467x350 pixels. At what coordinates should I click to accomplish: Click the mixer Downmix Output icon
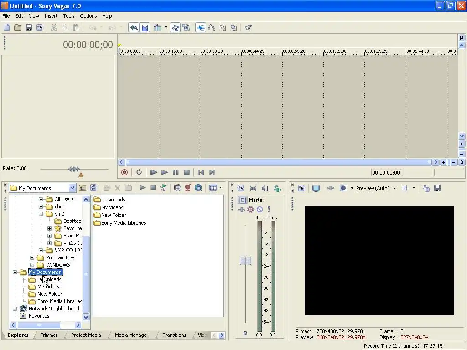[x=253, y=188]
